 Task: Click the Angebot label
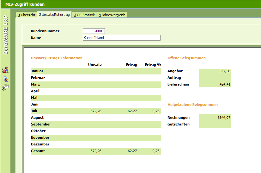[x=175, y=71]
